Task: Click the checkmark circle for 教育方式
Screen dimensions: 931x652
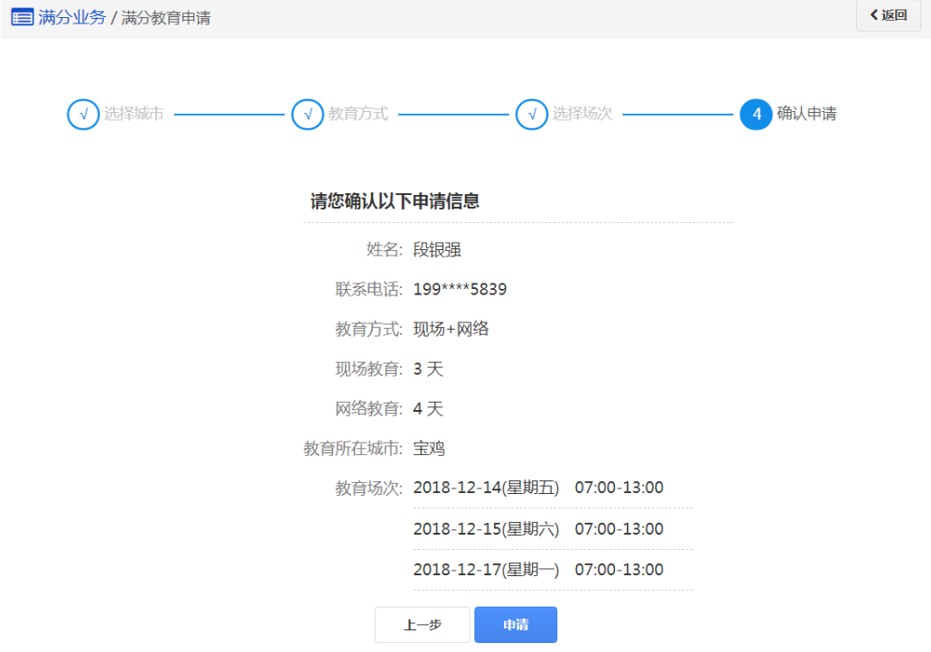Action: (307, 115)
